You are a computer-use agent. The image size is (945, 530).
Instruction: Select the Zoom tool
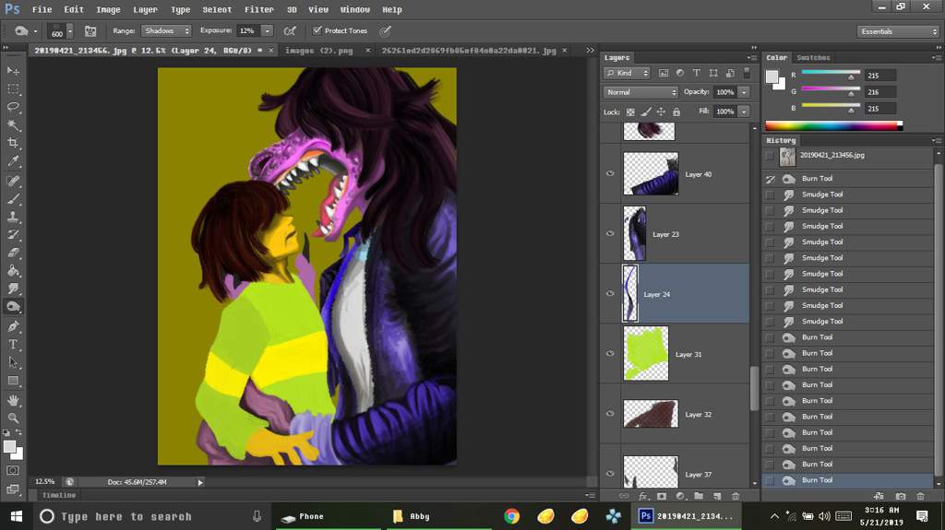13,418
